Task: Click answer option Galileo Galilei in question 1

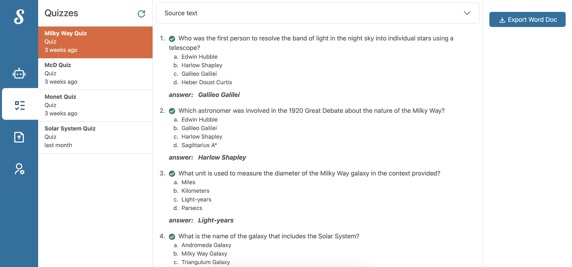Action: pyautogui.click(x=199, y=74)
